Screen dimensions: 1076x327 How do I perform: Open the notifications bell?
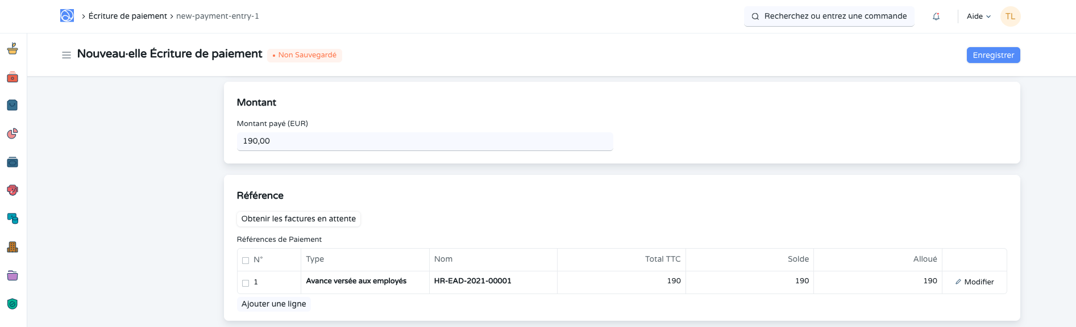click(x=936, y=16)
